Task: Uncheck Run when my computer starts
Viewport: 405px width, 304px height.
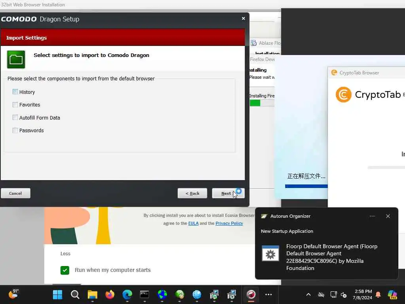Action: pyautogui.click(x=65, y=270)
